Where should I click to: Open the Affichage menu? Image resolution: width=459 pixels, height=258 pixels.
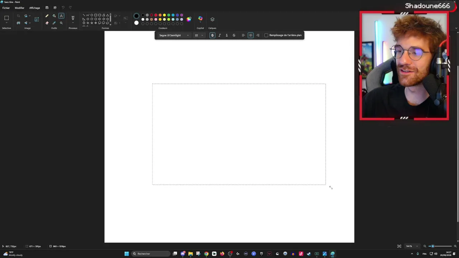(x=34, y=8)
